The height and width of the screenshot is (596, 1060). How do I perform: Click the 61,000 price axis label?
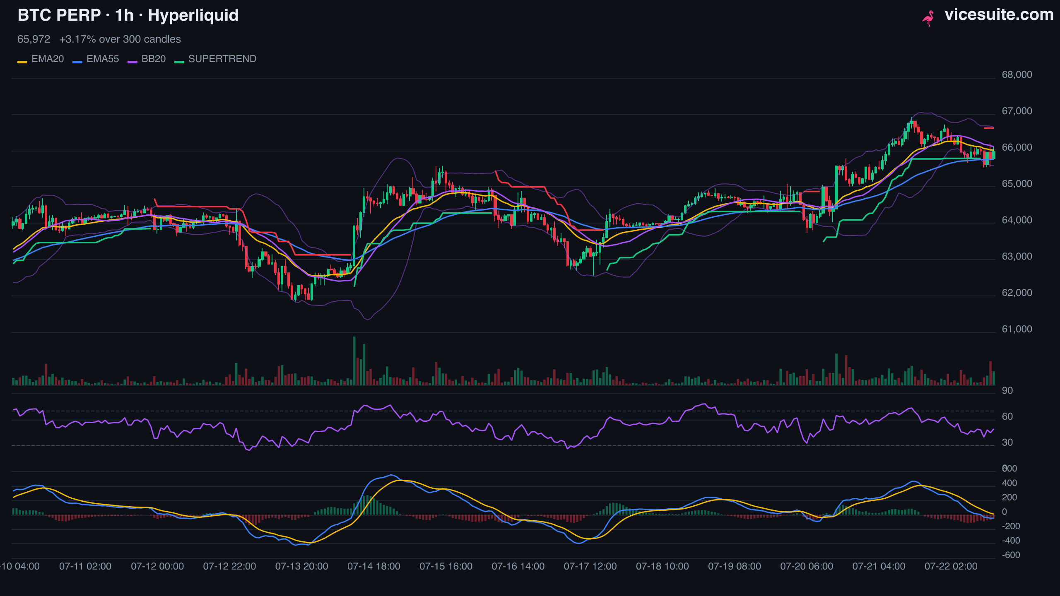tap(1017, 329)
